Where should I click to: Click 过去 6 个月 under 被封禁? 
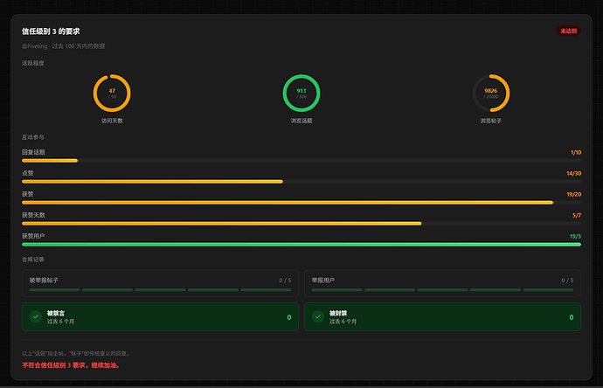343,322
